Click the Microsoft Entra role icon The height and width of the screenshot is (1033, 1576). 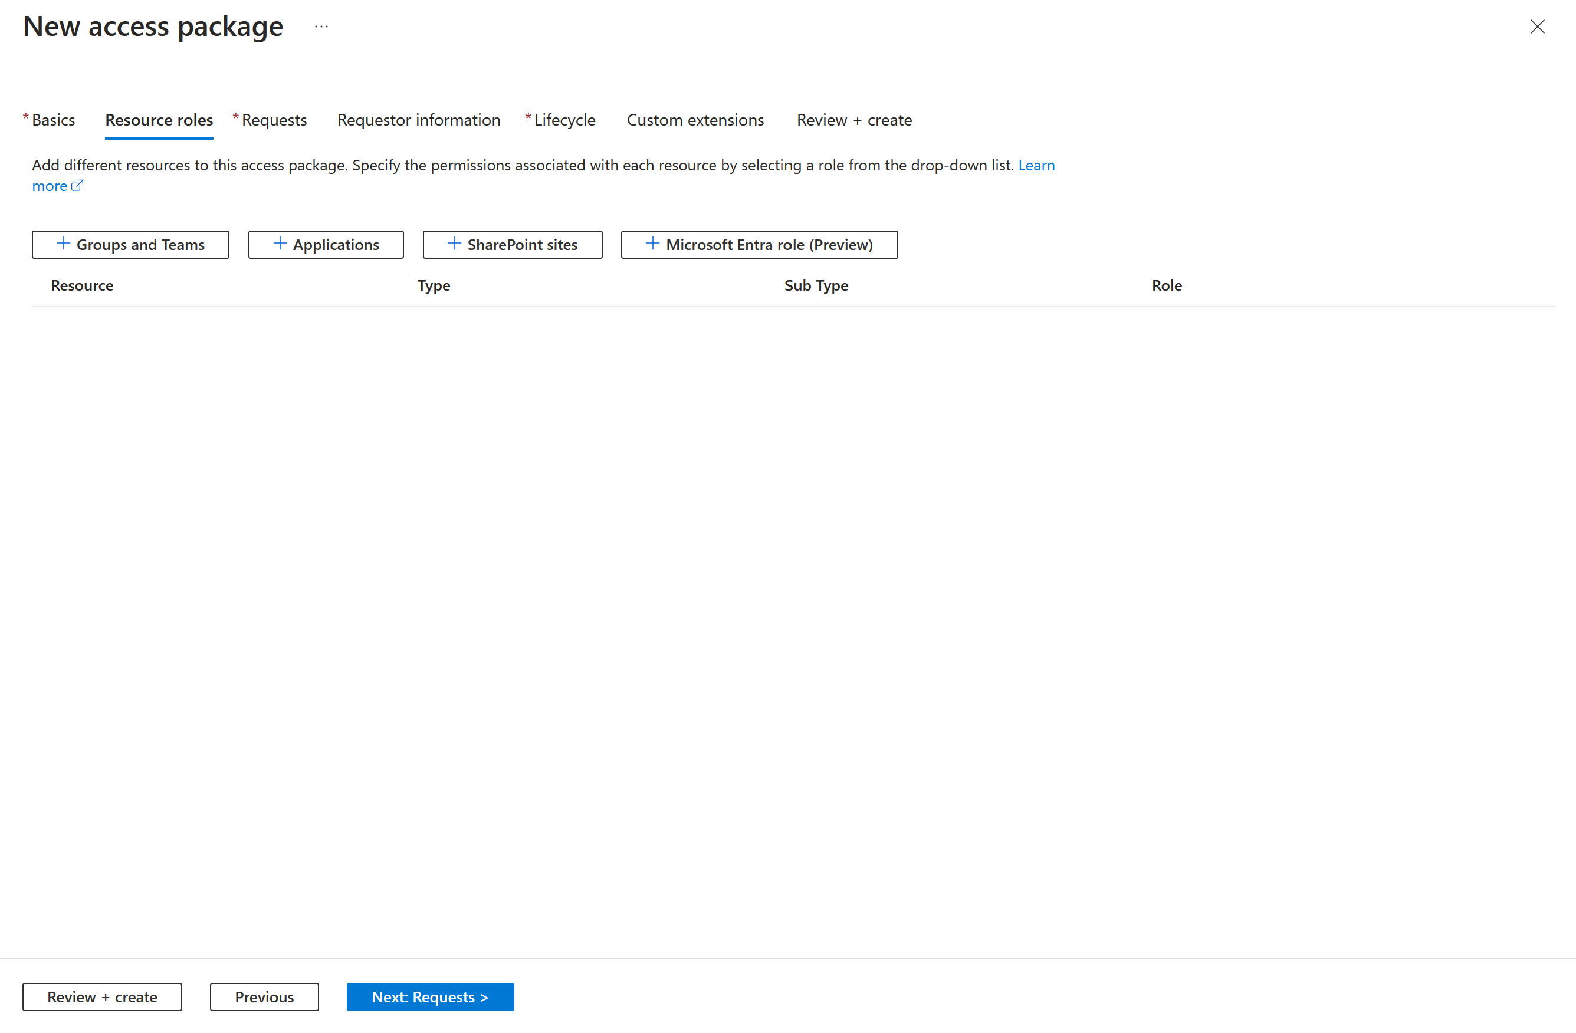(651, 244)
